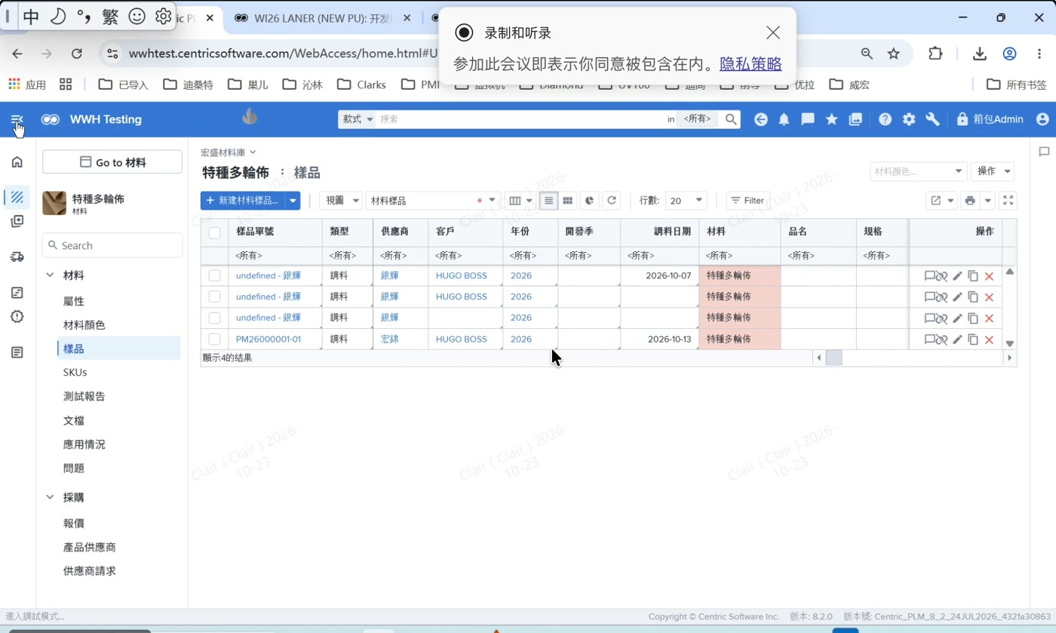Collapse the left navigation menu toggle
This screenshot has width=1056, height=633.
[x=17, y=120]
